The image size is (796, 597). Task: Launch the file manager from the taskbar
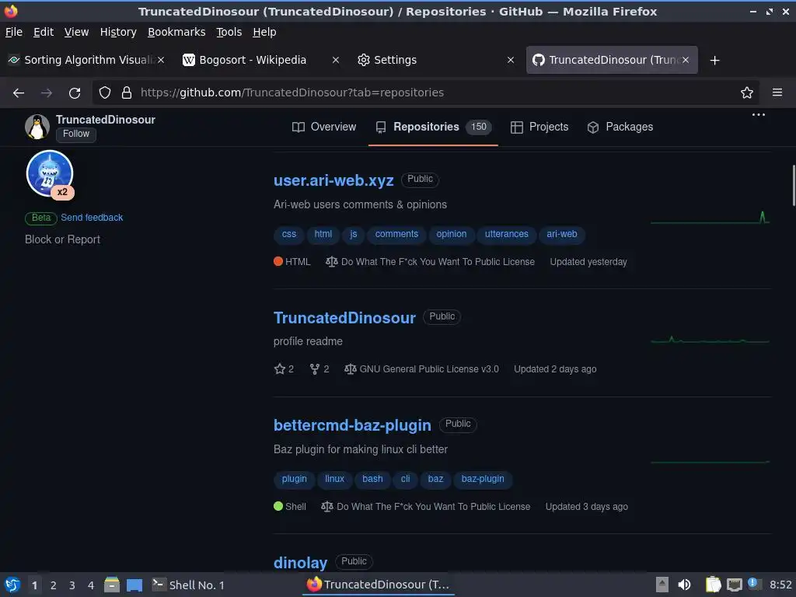(x=112, y=585)
